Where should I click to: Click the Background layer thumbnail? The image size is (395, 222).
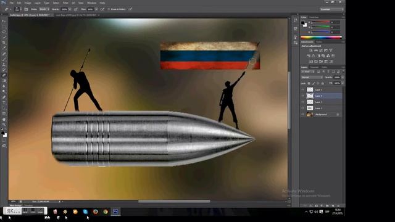310,115
